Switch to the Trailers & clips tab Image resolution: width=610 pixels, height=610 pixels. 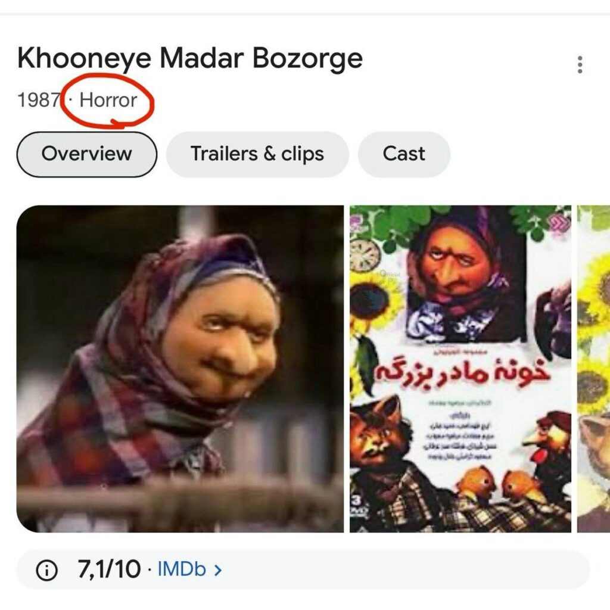tap(257, 154)
